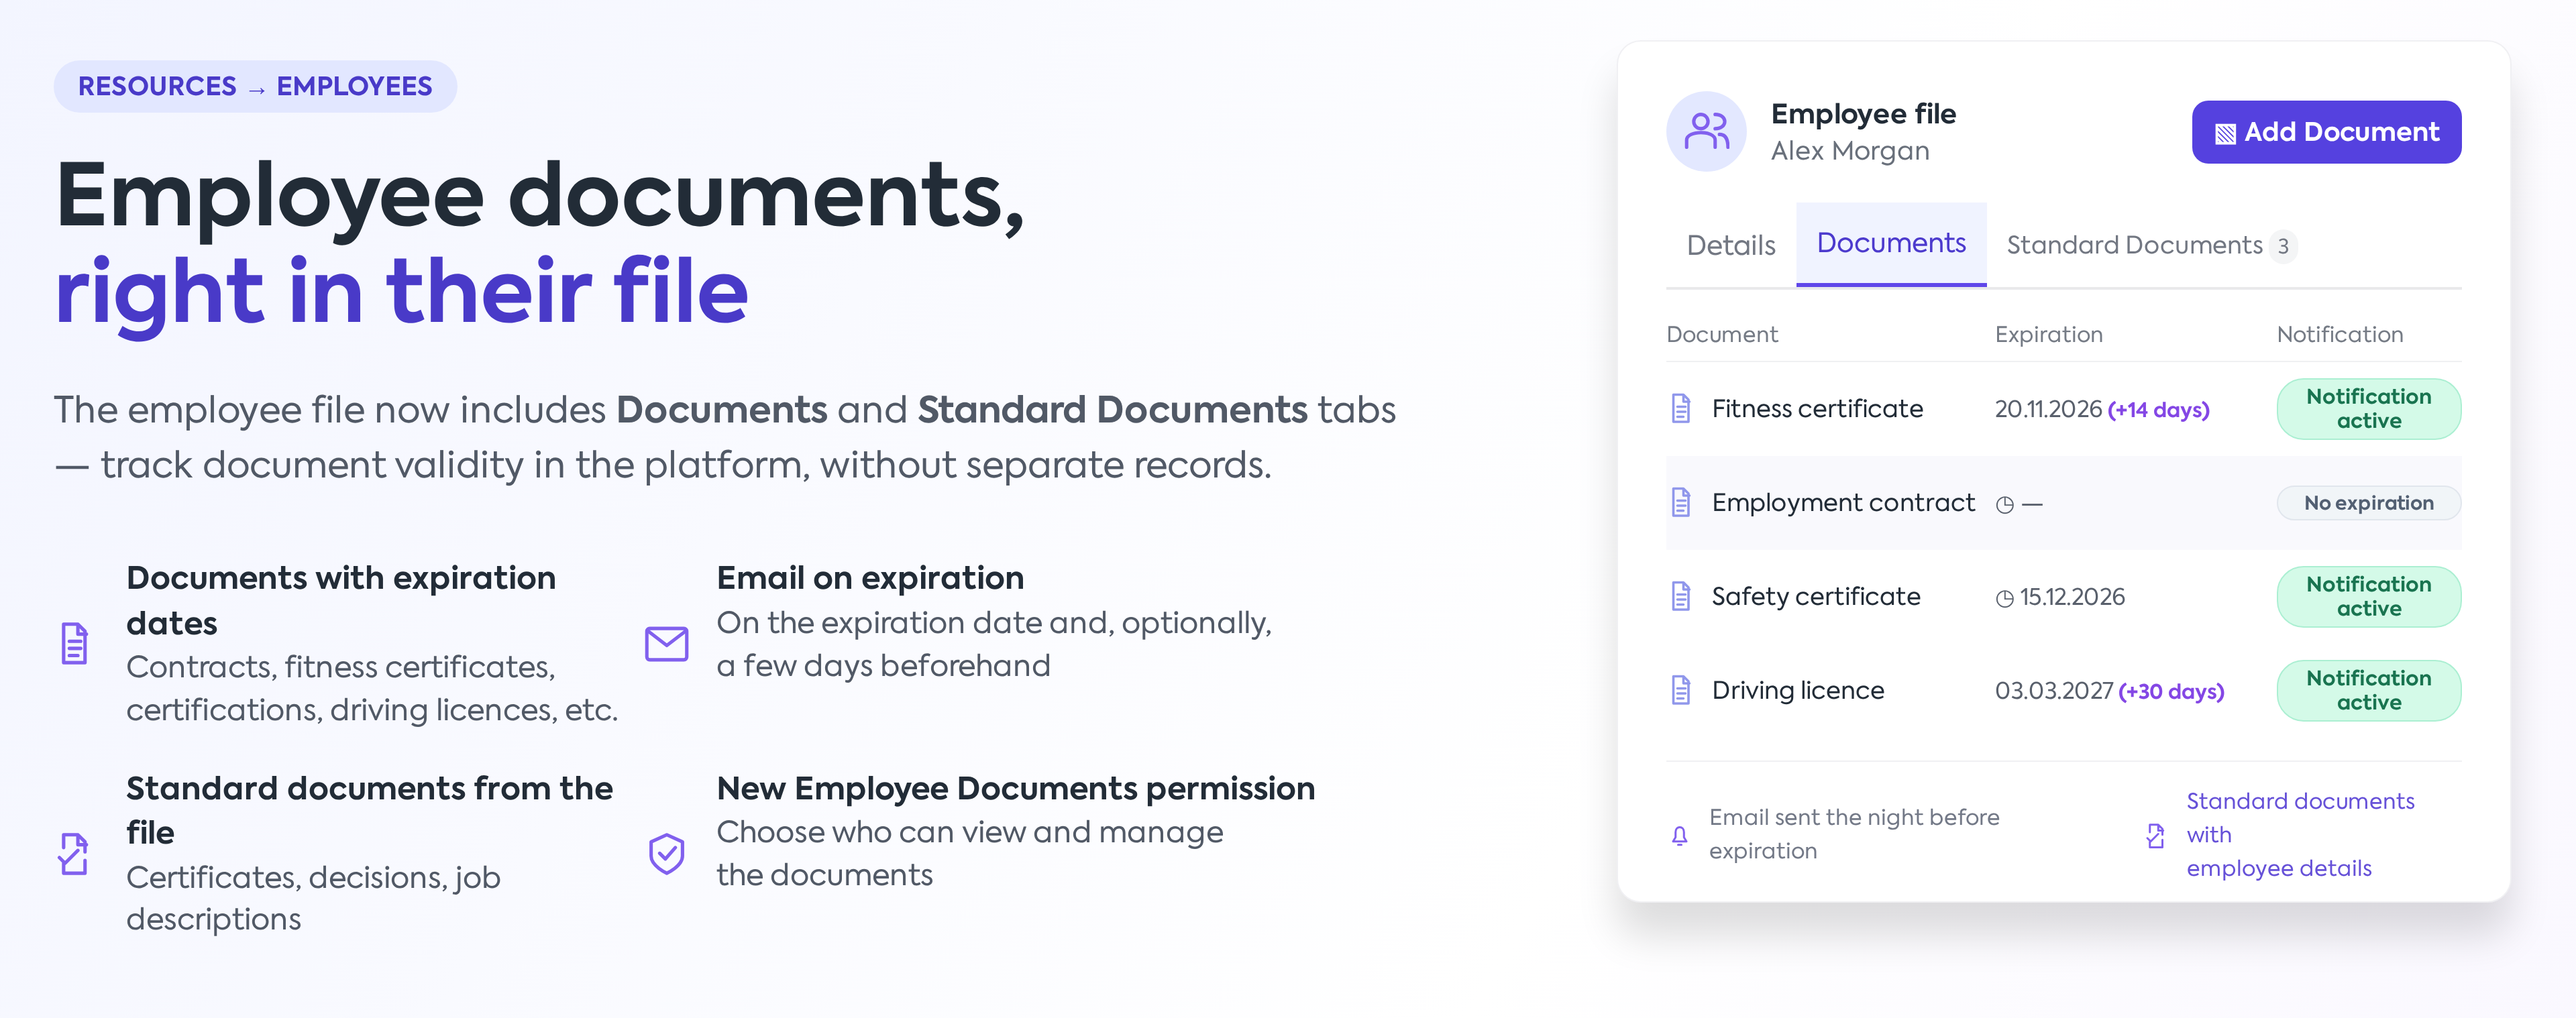The height and width of the screenshot is (1018, 2576).
Task: Select the Driving licence row name
Action: (x=1798, y=690)
